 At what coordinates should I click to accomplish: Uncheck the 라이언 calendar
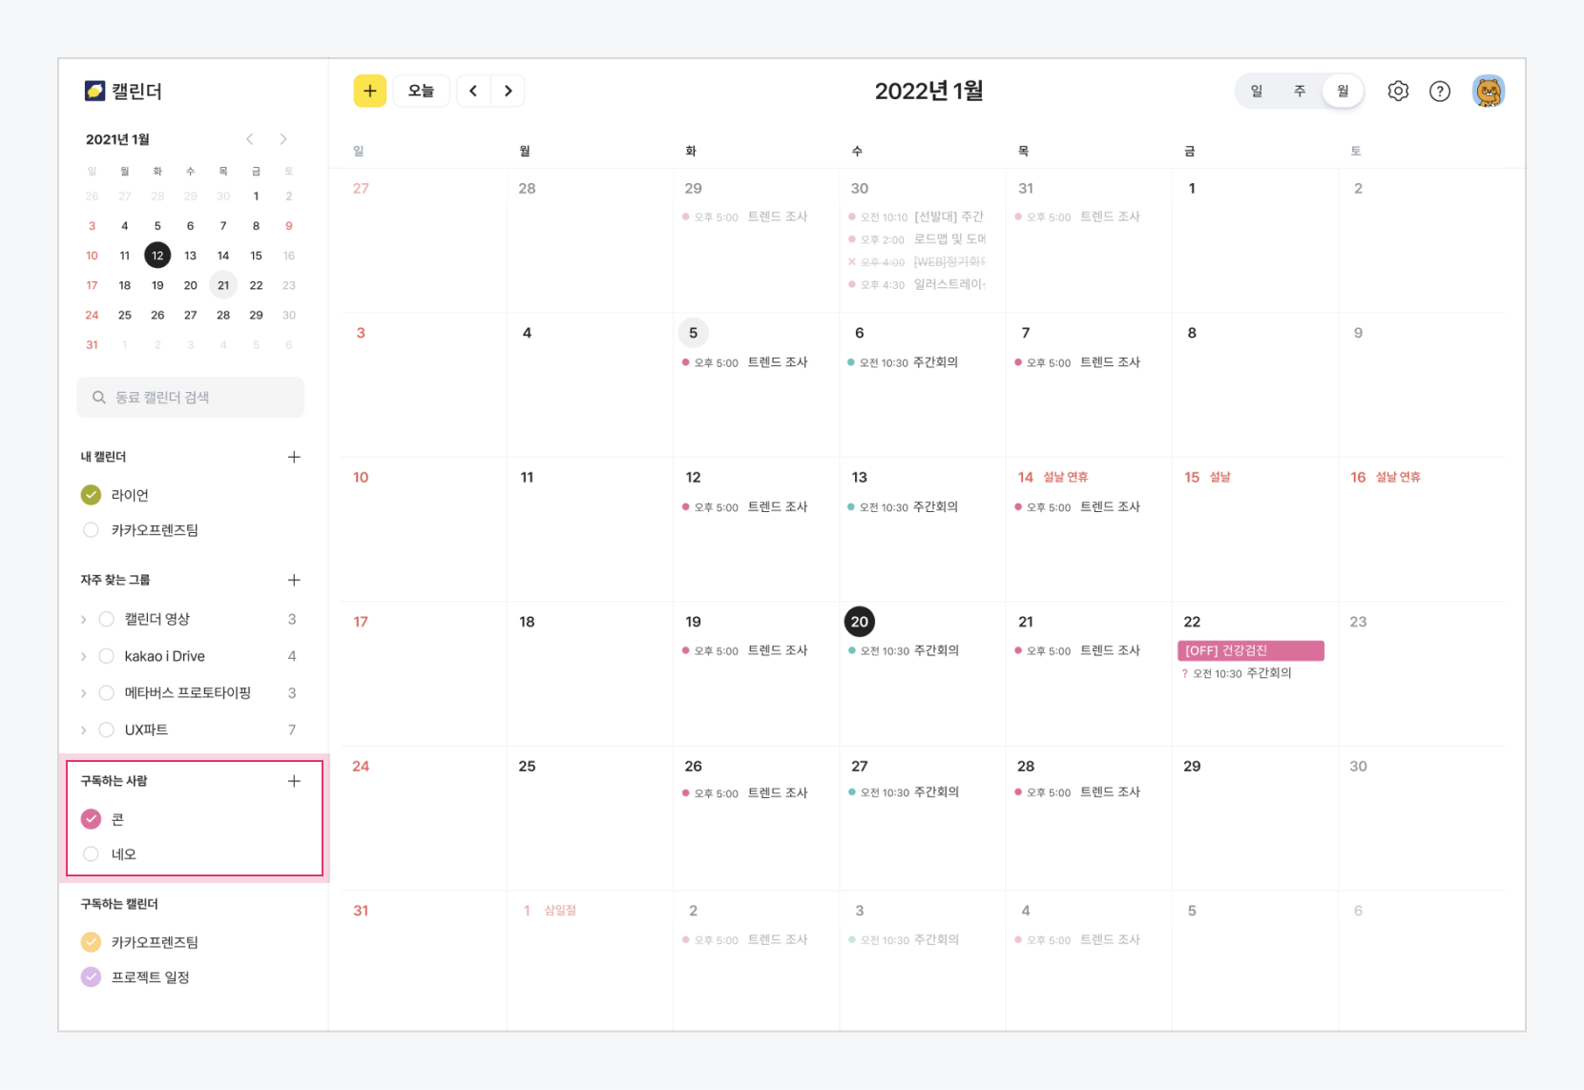(x=91, y=495)
